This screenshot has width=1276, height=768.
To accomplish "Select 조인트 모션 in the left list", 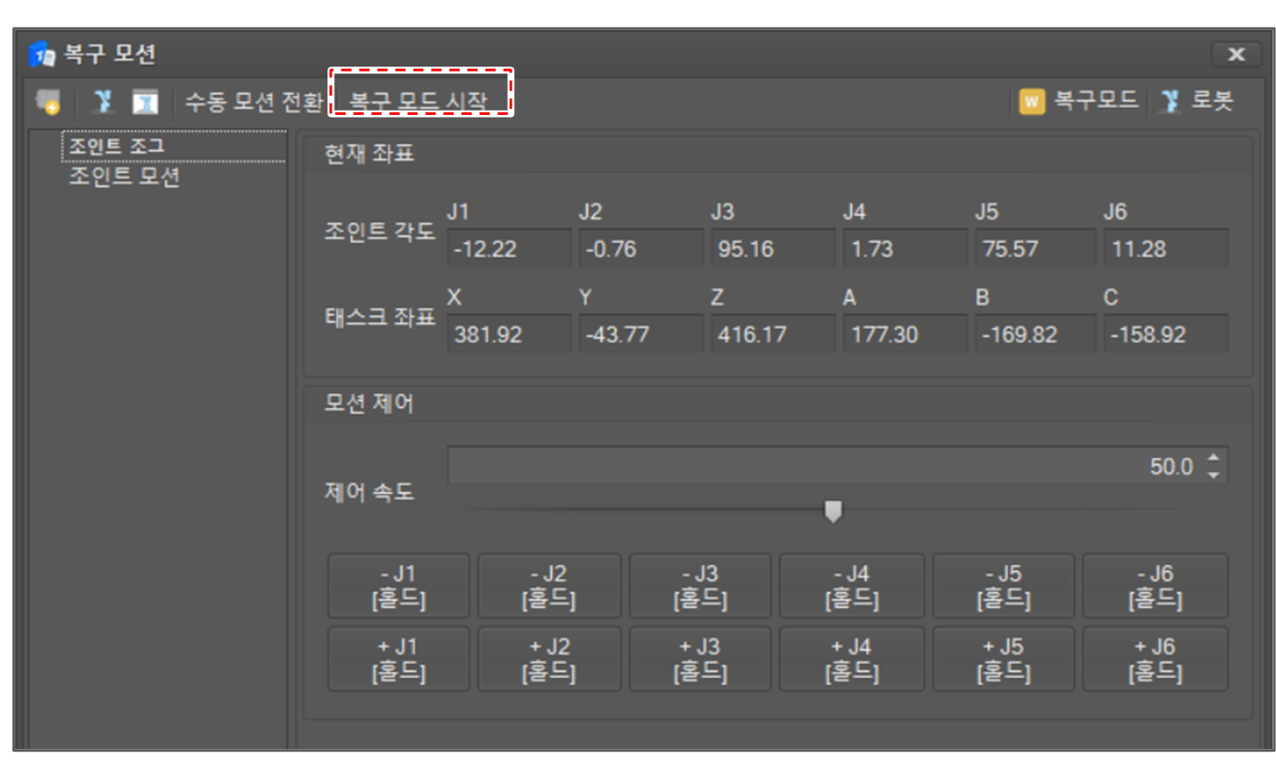I will click(x=124, y=176).
